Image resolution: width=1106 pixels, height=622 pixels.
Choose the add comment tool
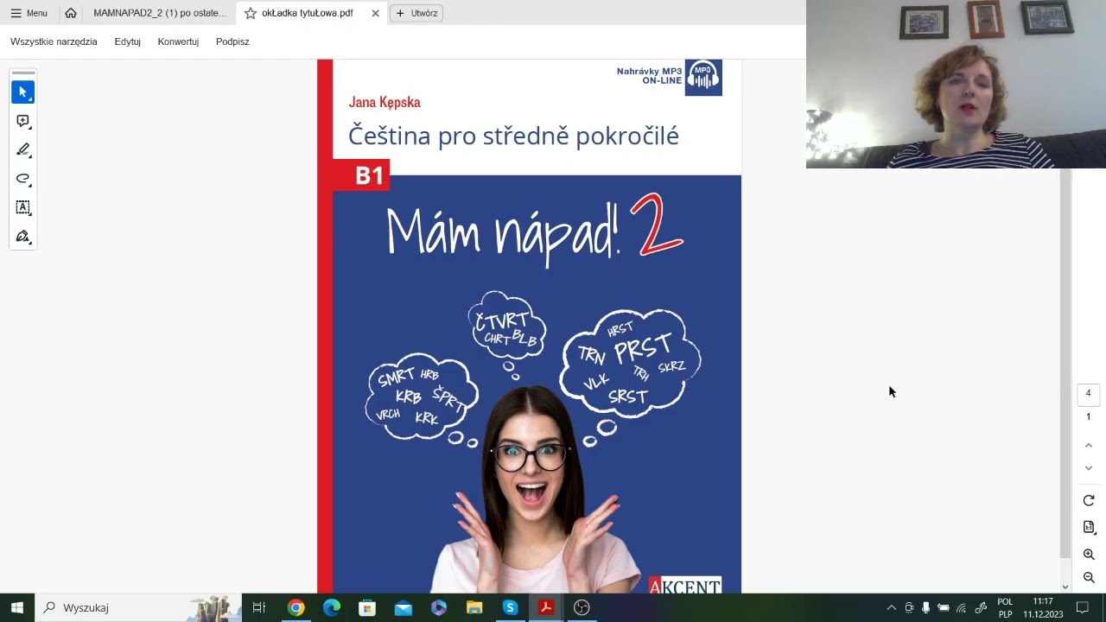coord(23,121)
